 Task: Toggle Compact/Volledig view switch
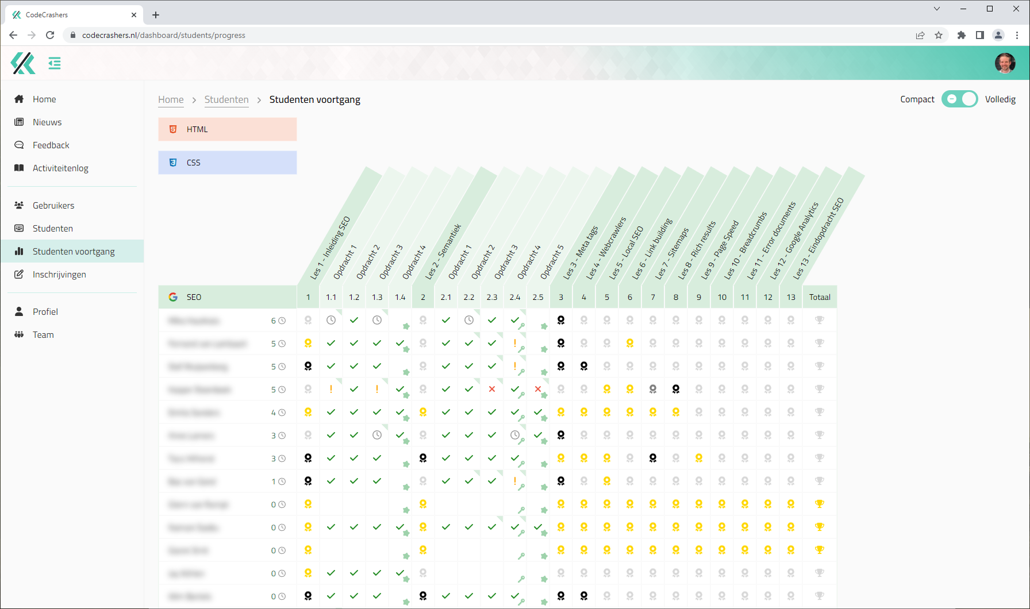tap(959, 99)
